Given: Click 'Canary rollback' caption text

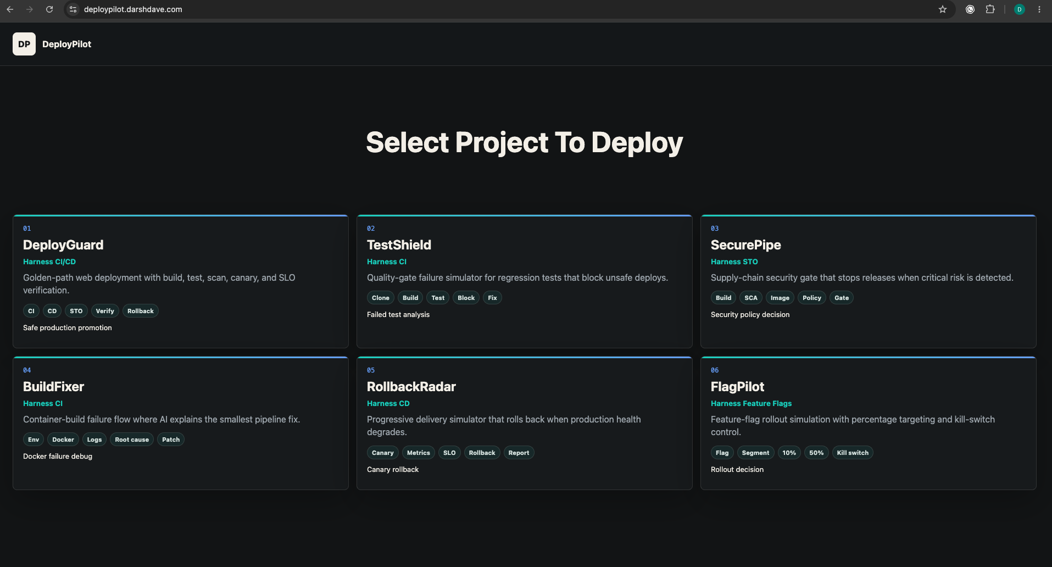Looking at the screenshot, I should click(x=393, y=469).
